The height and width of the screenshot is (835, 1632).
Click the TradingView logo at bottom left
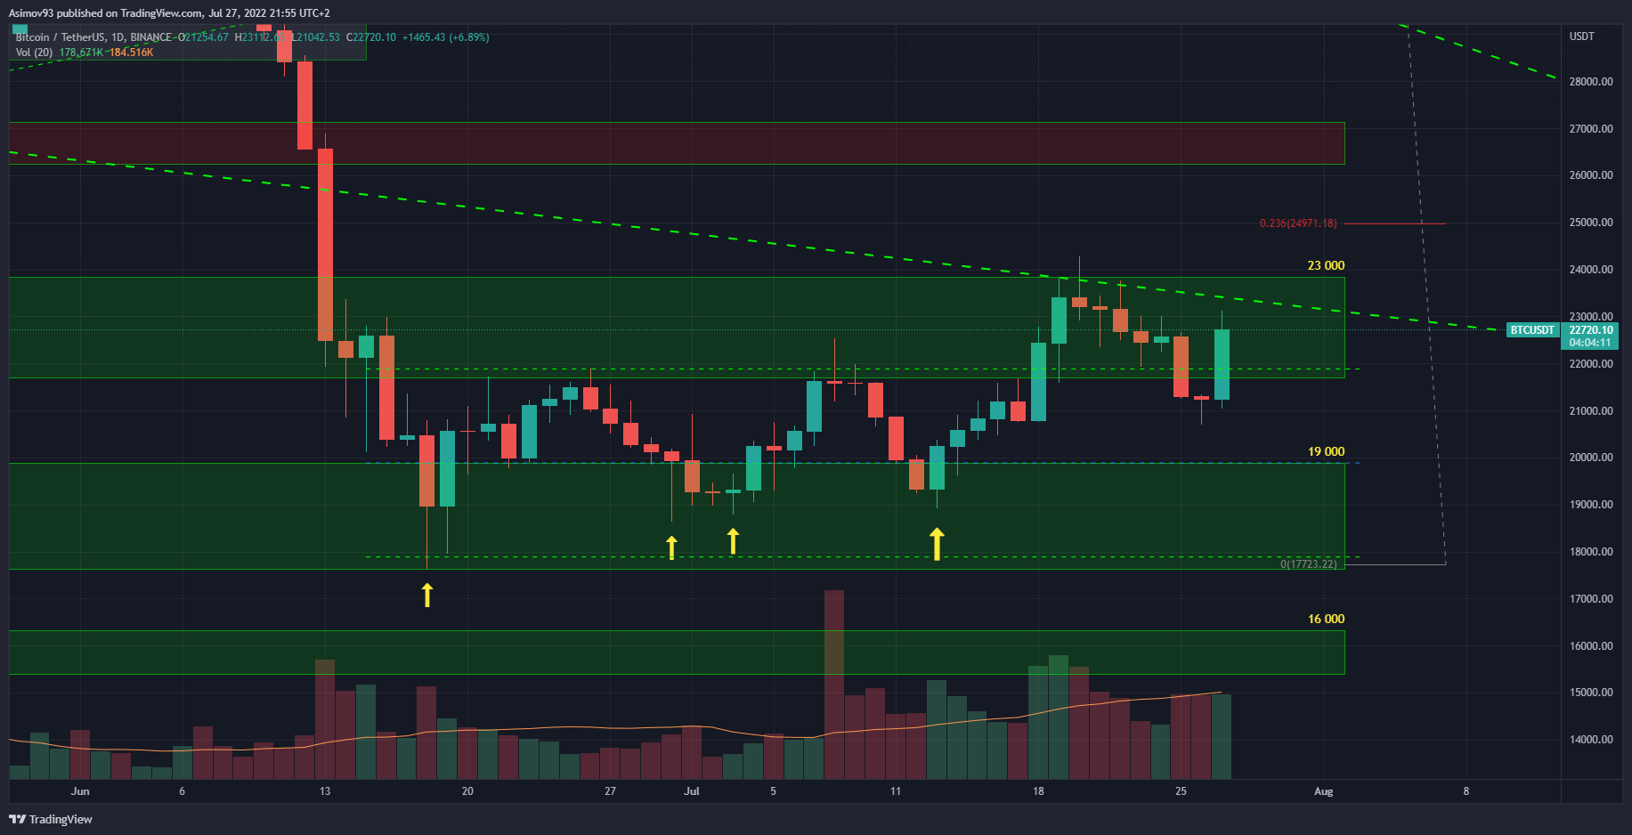(51, 819)
